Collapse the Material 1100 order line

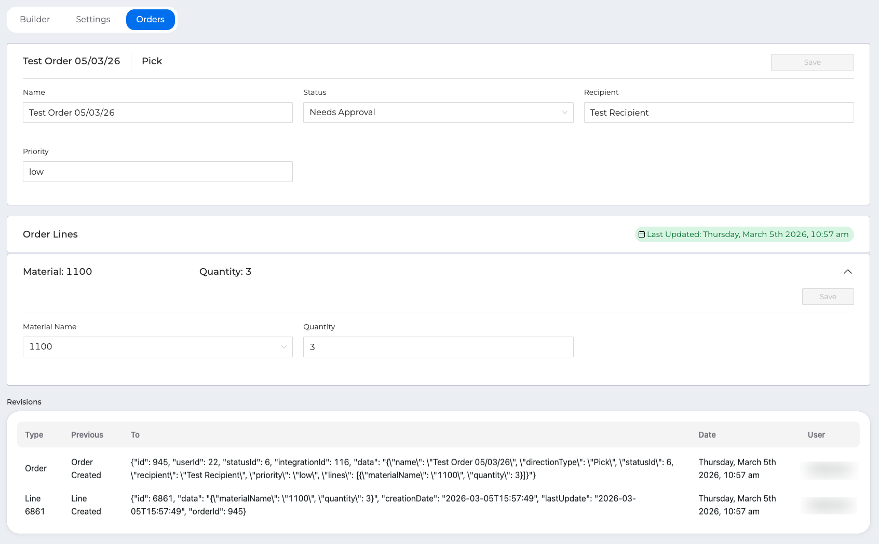[x=847, y=272]
